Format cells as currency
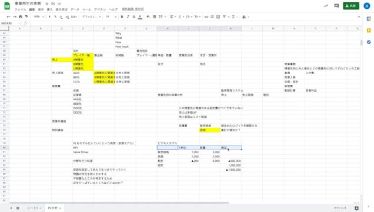 49,16
